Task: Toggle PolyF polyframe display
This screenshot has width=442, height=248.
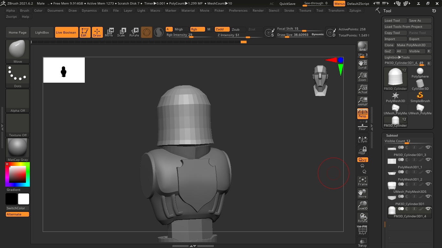Action: pos(362,230)
